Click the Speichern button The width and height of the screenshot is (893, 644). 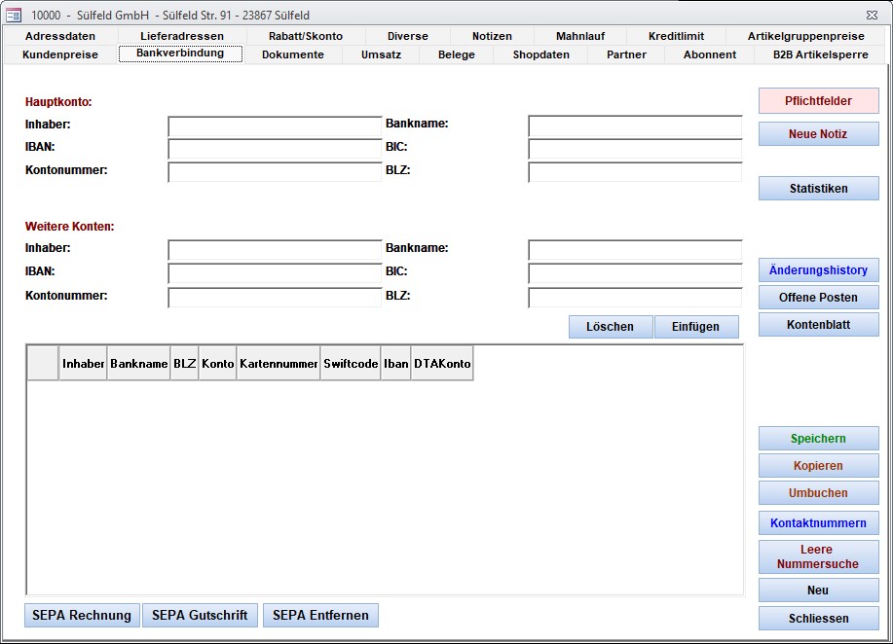click(x=818, y=439)
